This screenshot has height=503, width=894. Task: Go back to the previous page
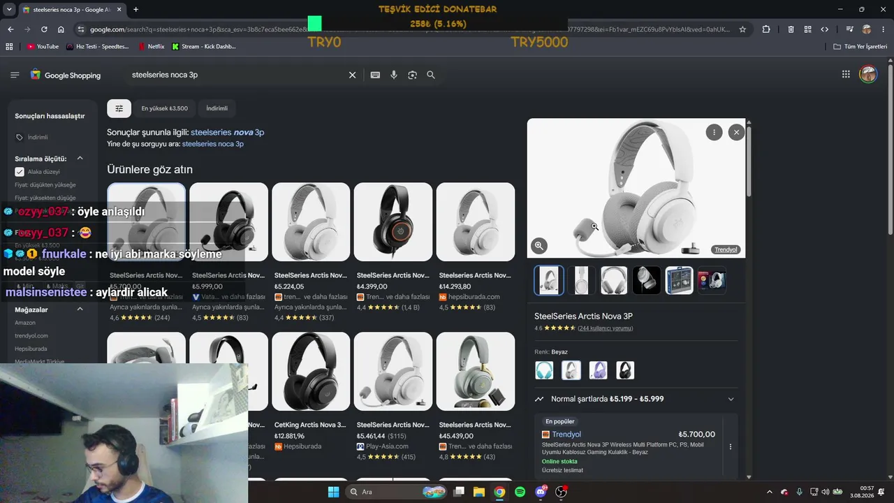coord(10,29)
